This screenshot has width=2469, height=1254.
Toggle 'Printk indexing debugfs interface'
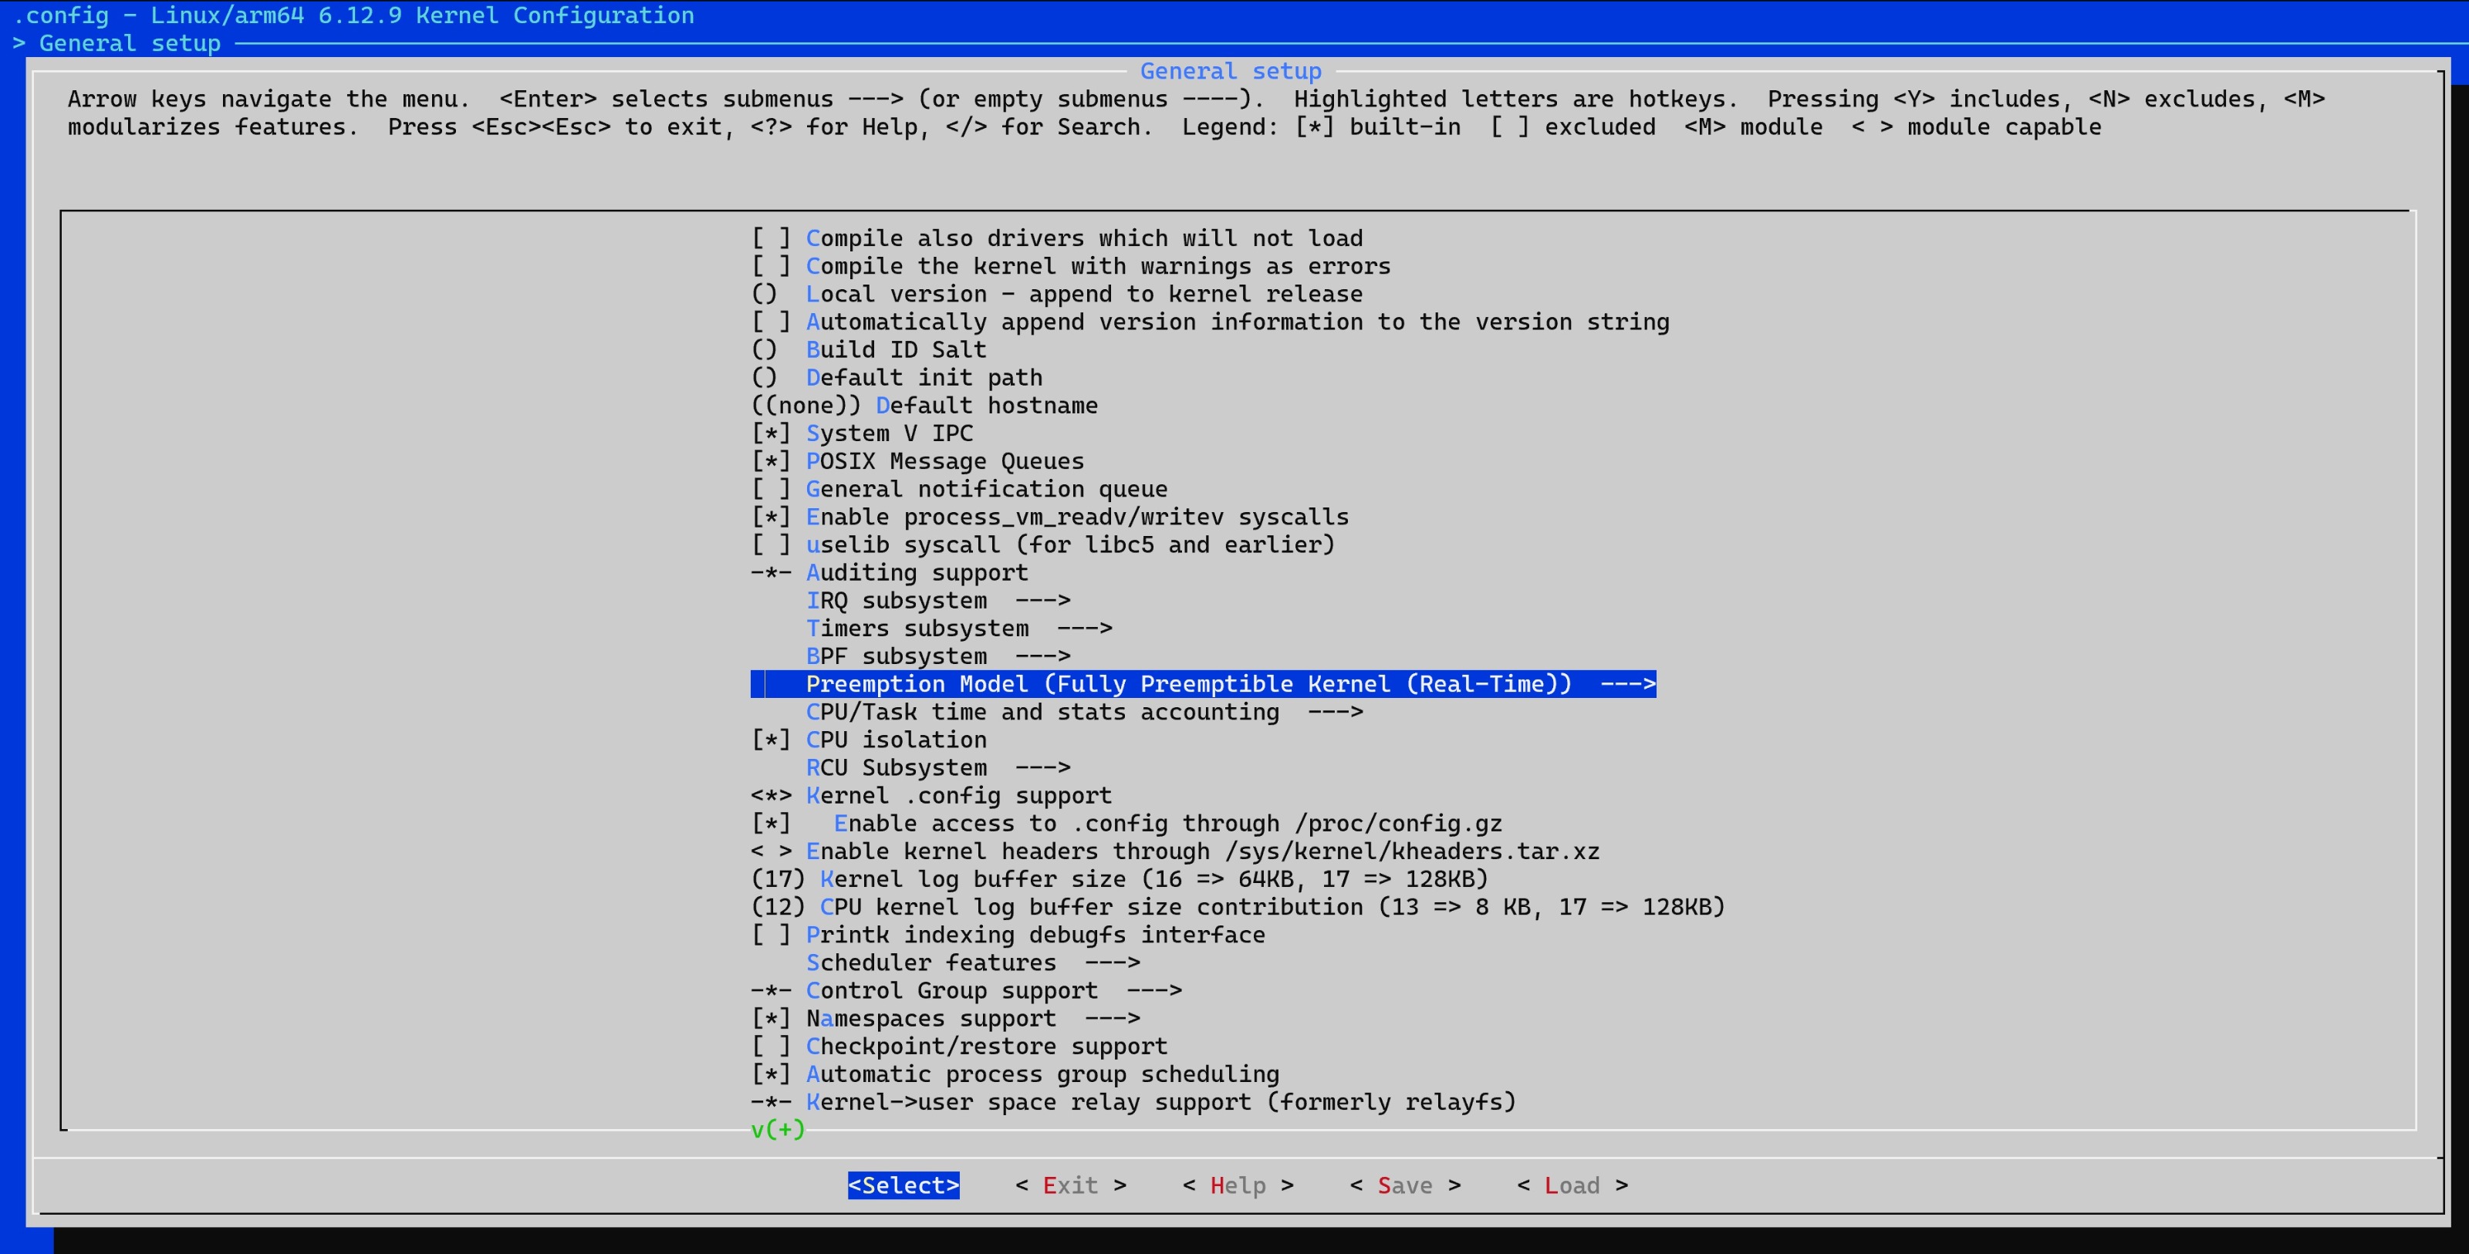(x=1008, y=934)
